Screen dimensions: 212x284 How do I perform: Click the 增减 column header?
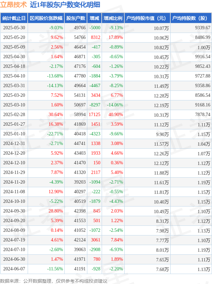(x=94, y=18)
